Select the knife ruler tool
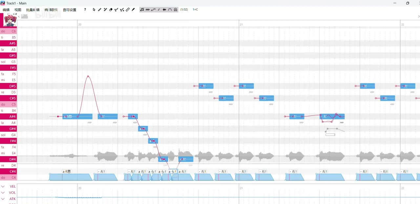The image size is (420, 204). pyautogui.click(x=128, y=9)
